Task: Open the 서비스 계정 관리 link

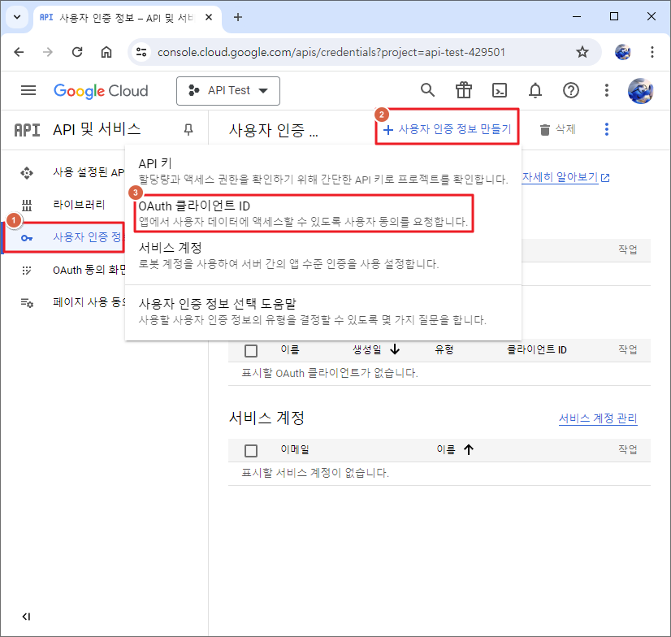Action: coord(598,418)
